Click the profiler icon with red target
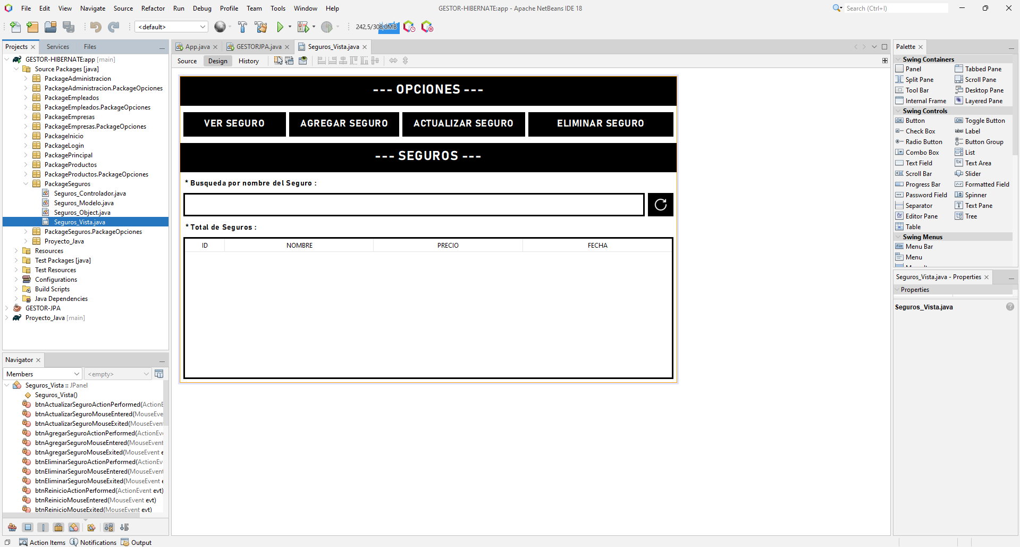The height and width of the screenshot is (547, 1020). click(427, 27)
